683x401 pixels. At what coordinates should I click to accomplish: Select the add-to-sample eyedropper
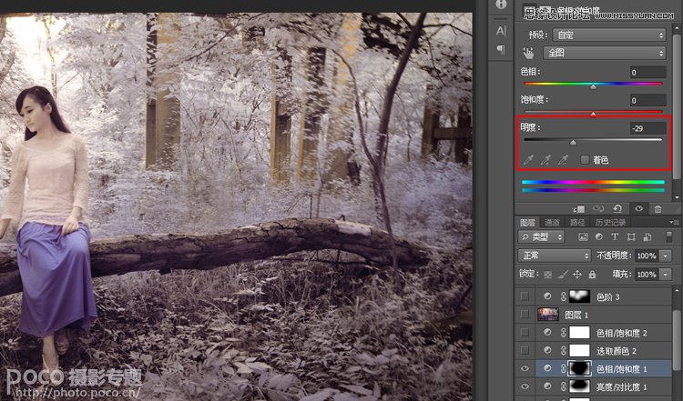(545, 159)
